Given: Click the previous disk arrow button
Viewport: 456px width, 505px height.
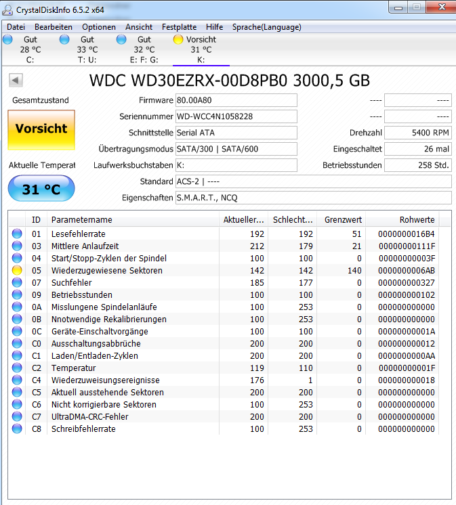Looking at the screenshot, I should coord(16,80).
